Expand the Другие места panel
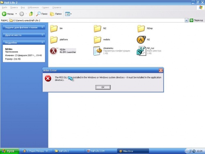 pos(24,35)
